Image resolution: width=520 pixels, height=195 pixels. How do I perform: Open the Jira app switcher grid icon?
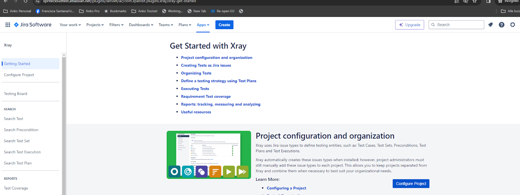coord(8,25)
